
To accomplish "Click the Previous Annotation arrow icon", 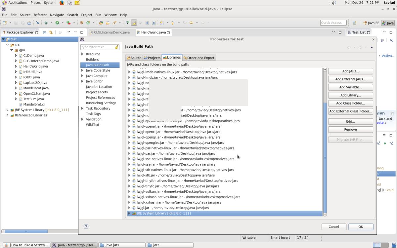I will click(173, 23).
